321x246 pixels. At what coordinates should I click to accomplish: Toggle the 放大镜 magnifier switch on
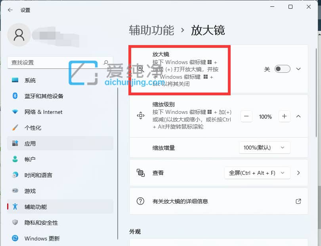(282, 69)
